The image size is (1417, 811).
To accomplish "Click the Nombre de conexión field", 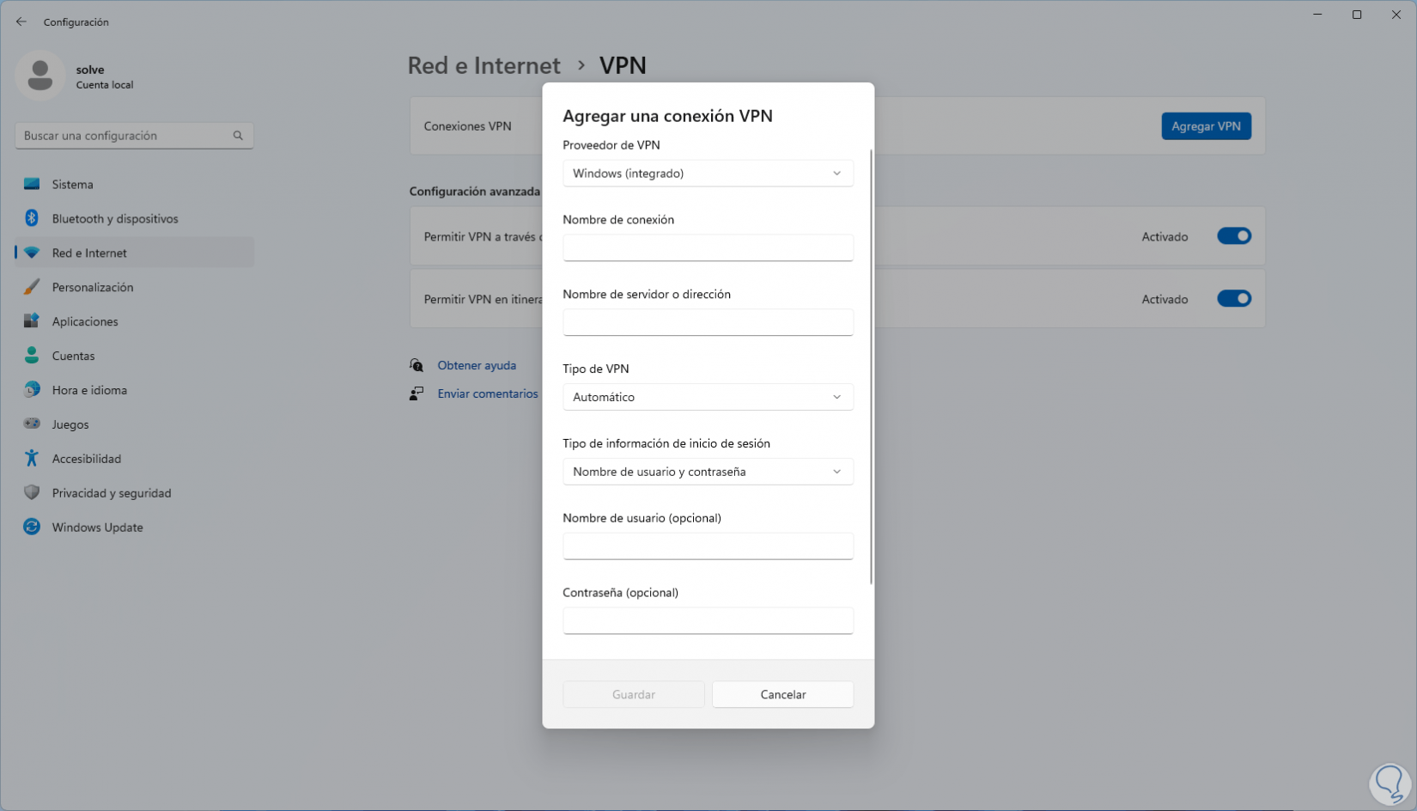I will point(708,247).
